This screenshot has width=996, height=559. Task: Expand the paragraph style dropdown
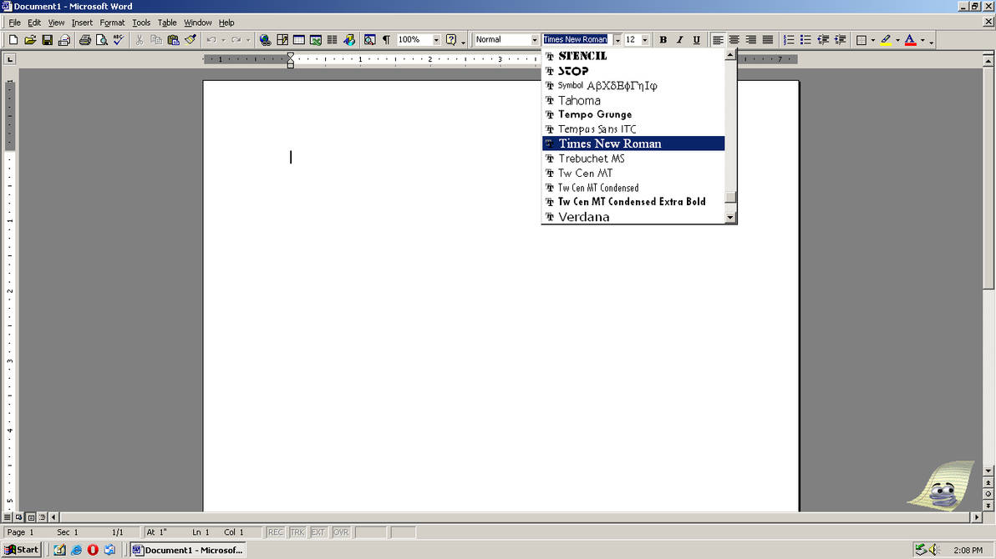point(536,39)
